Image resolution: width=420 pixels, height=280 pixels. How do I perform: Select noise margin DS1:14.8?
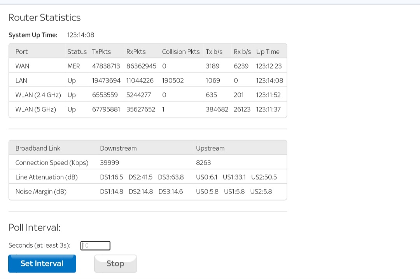(x=112, y=192)
